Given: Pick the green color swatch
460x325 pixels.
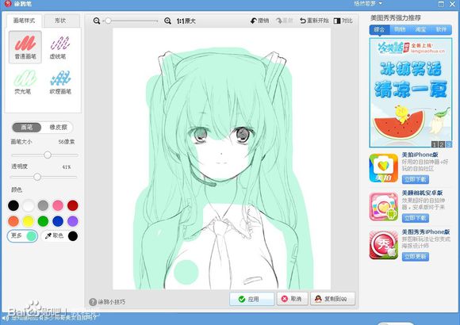Looking at the screenshot, I should pyautogui.click(x=43, y=221).
